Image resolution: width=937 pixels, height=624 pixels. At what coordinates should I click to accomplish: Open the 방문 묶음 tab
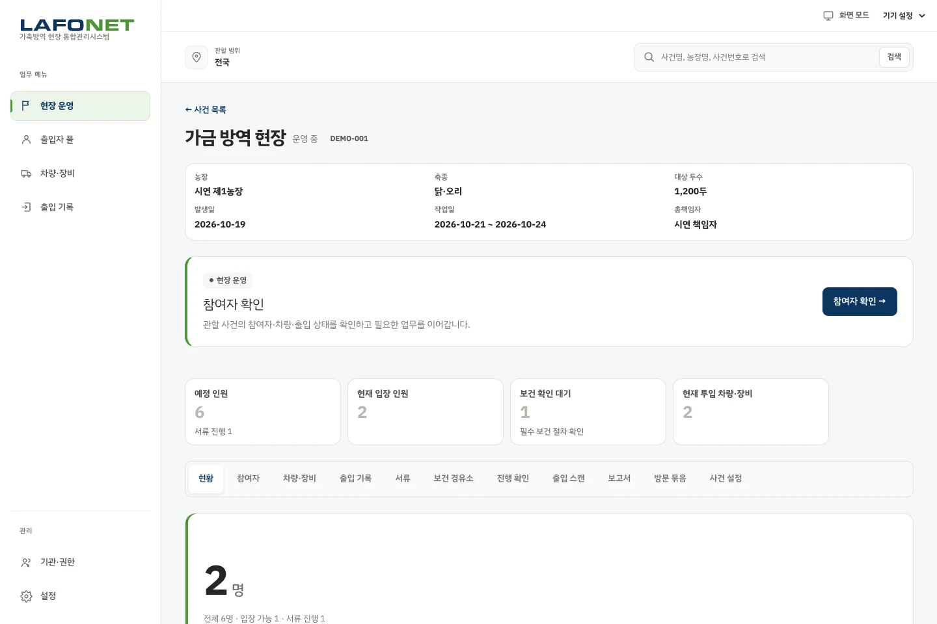pos(670,479)
